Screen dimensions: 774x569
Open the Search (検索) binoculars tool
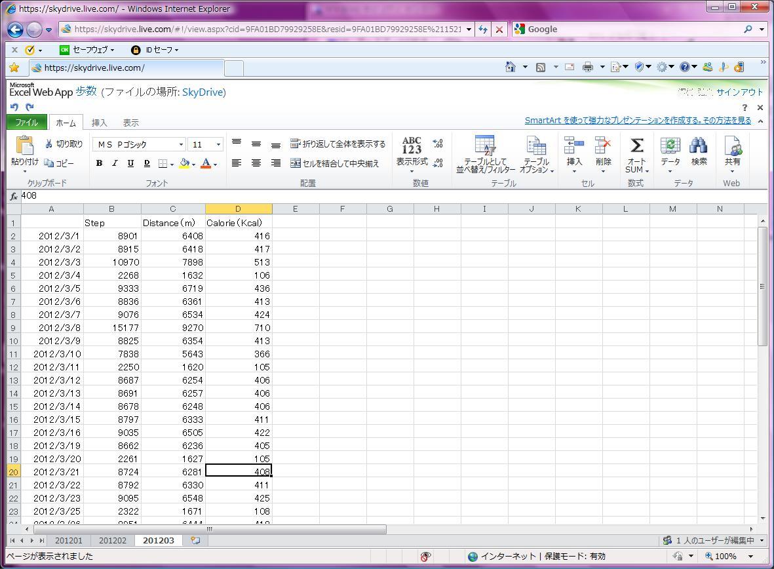coord(699,146)
